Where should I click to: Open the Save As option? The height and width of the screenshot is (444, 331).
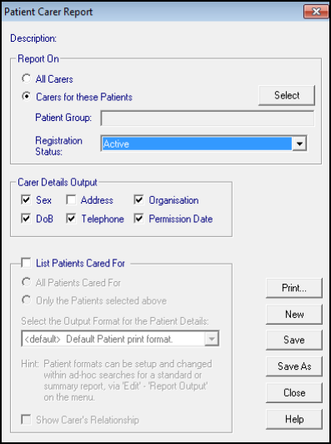(294, 366)
